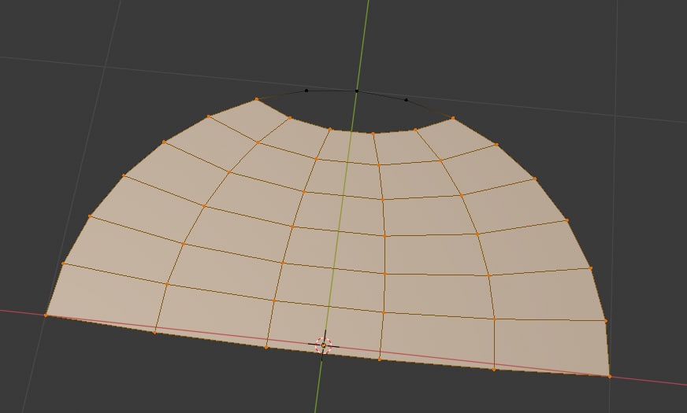Select the unselected black vertex on the green axis

pos(357,91)
